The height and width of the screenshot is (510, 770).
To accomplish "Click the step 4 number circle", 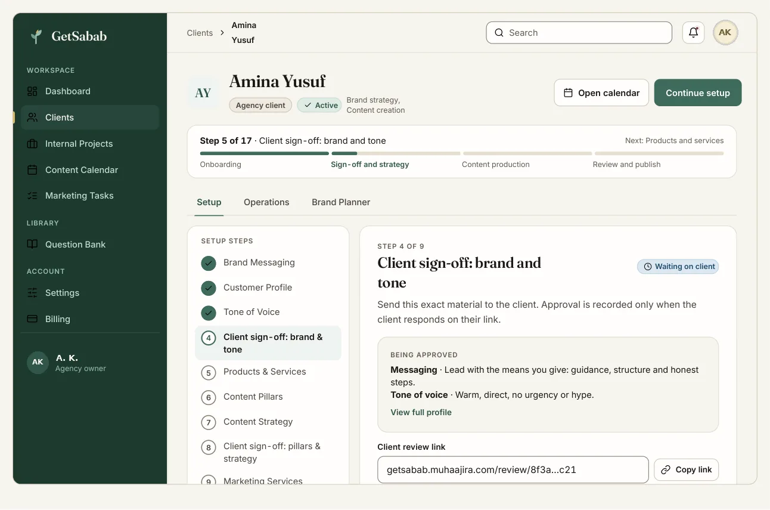I will [208, 338].
